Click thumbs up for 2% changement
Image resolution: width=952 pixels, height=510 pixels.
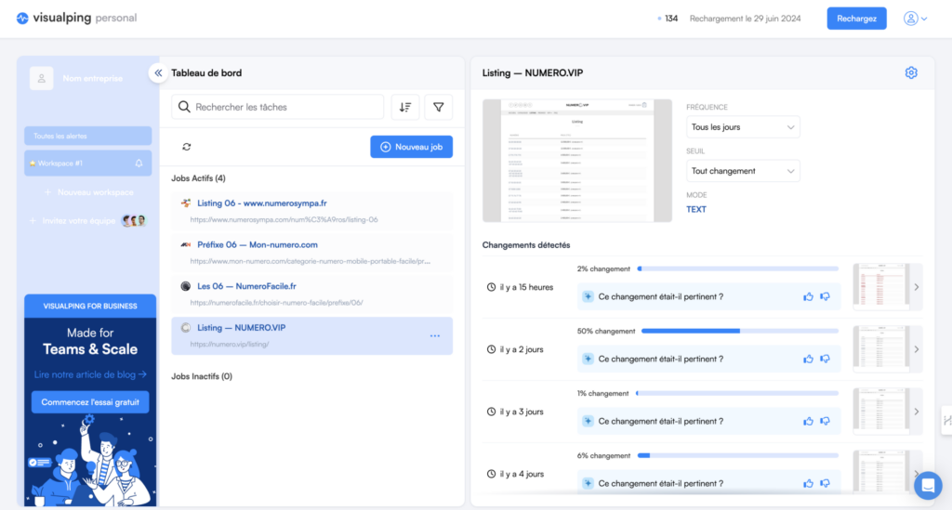pos(808,296)
